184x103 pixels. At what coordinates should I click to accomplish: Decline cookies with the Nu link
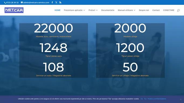[x=145, y=99]
